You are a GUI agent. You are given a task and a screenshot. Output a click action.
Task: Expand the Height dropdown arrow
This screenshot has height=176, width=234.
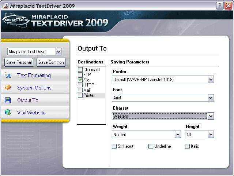tap(211, 135)
